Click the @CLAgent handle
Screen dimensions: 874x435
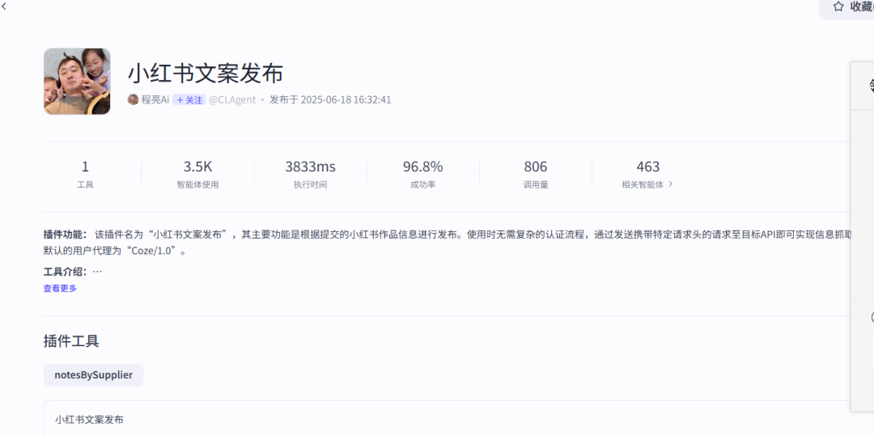[x=232, y=99]
